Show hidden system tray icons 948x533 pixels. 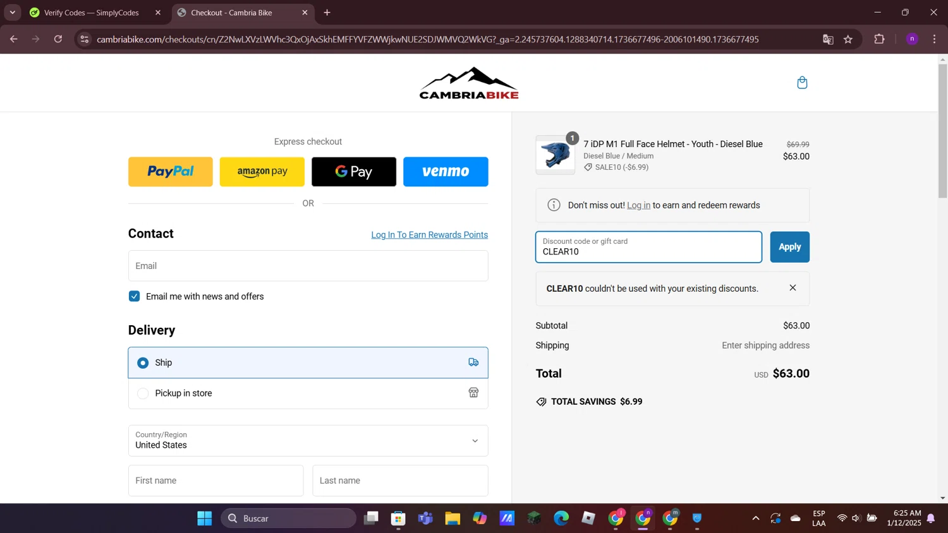[755, 518]
